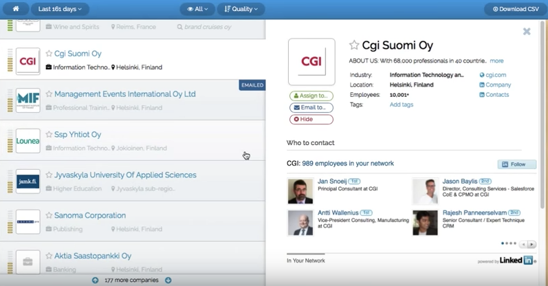
Task: Open the Last 161 days dropdown
Action: click(x=60, y=9)
